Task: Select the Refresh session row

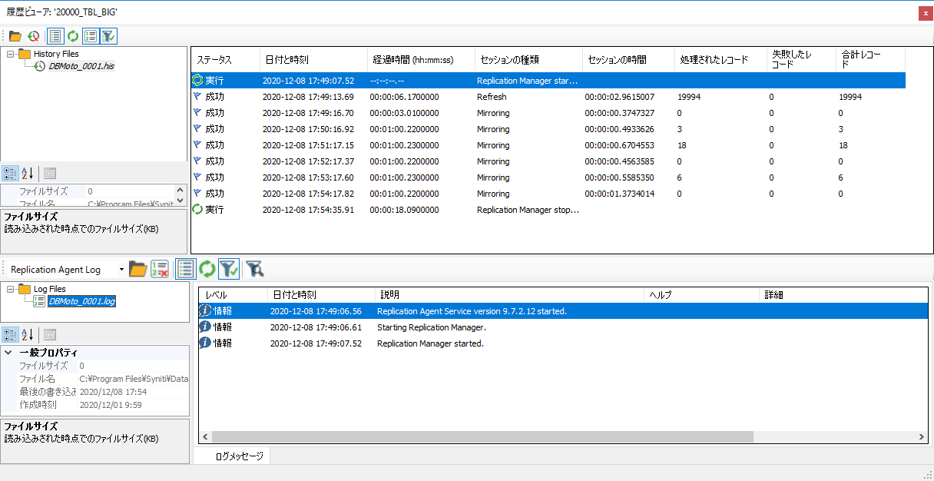Action: (x=548, y=97)
